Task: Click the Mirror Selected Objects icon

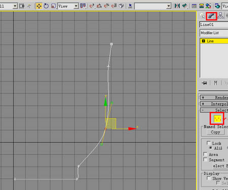Action: 177,6
